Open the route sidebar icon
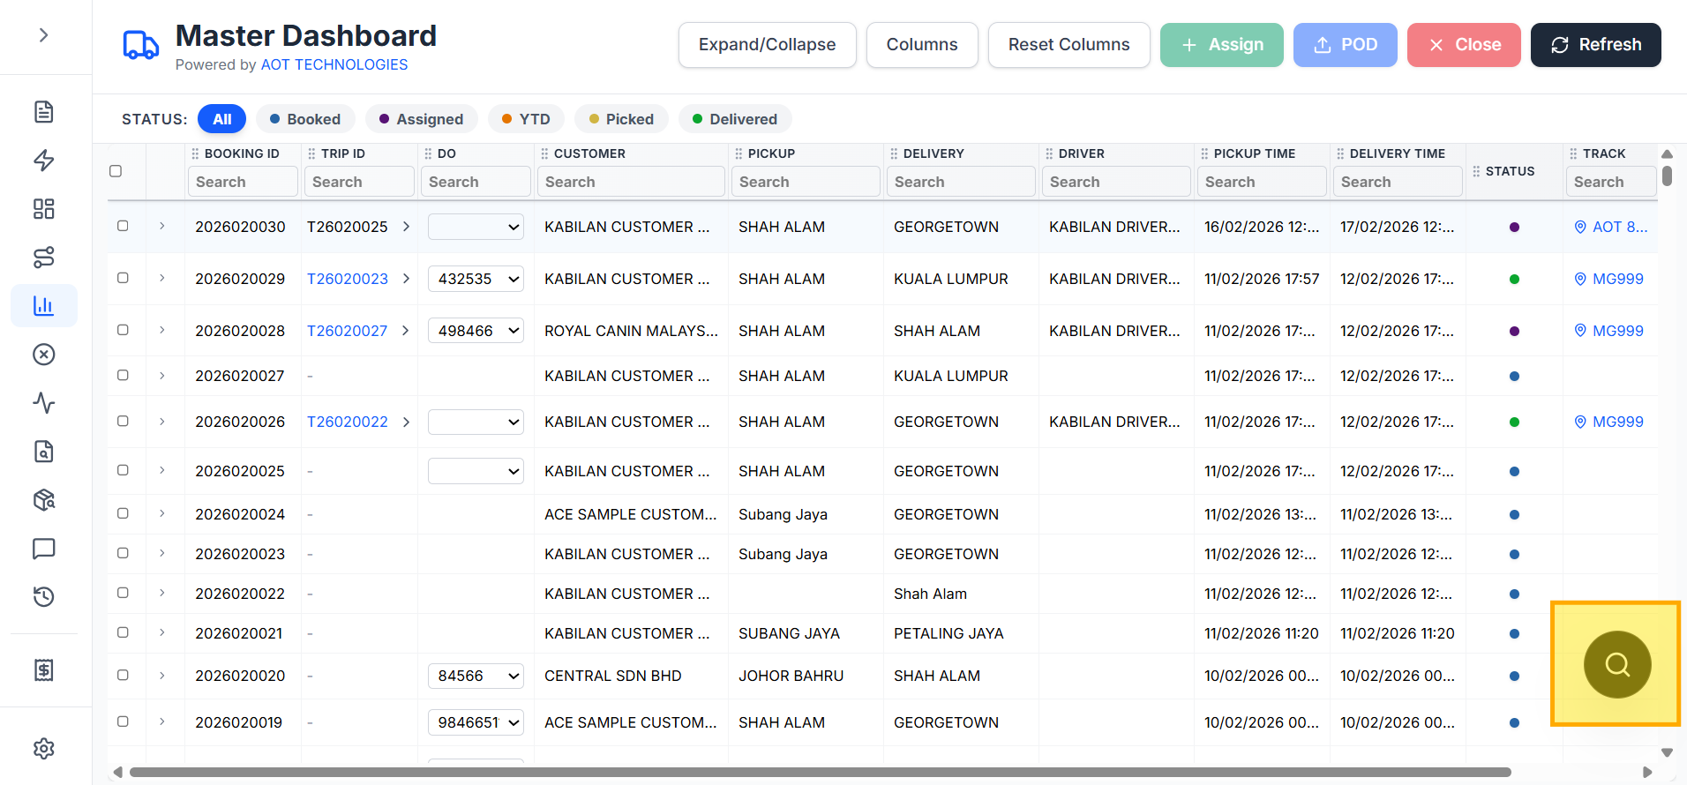Screen dimensions: 1687x785 tap(43, 258)
